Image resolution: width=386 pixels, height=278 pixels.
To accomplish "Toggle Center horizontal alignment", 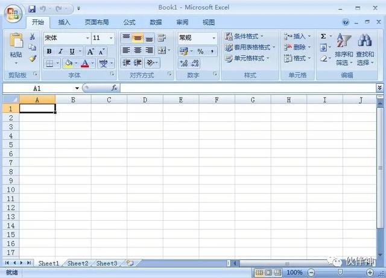I will click(138, 51).
